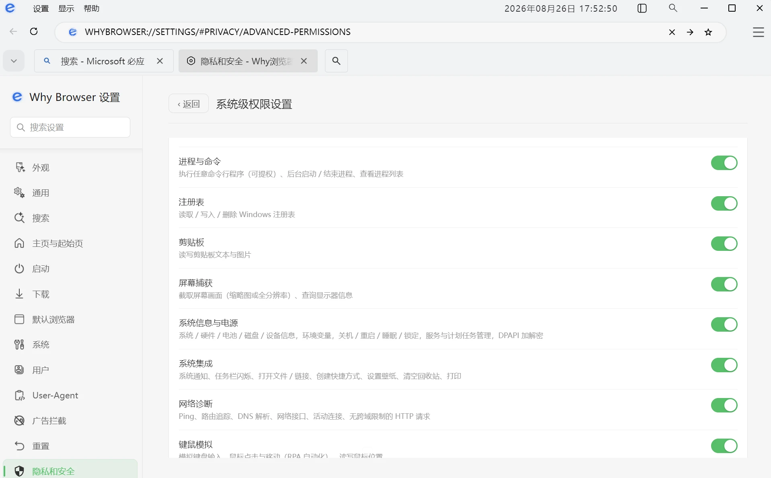The width and height of the screenshot is (771, 478).
Task: Disable the 网络诊断 toggle
Action: (724, 405)
